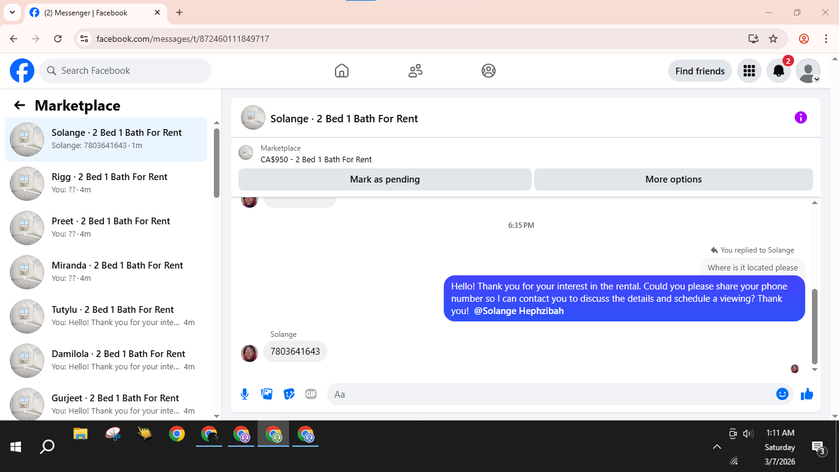Image resolution: width=839 pixels, height=472 pixels.
Task: Open the tab search dropdown arrow
Action: (12, 12)
